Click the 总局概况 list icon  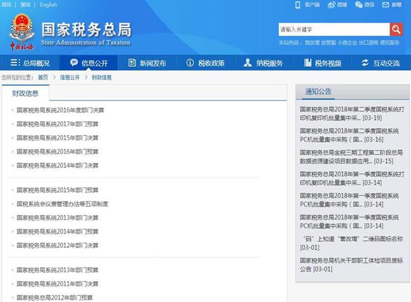[15, 63]
